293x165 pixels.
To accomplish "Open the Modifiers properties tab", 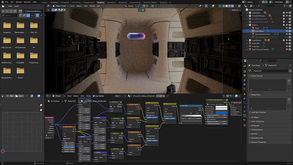I will 245,98.
